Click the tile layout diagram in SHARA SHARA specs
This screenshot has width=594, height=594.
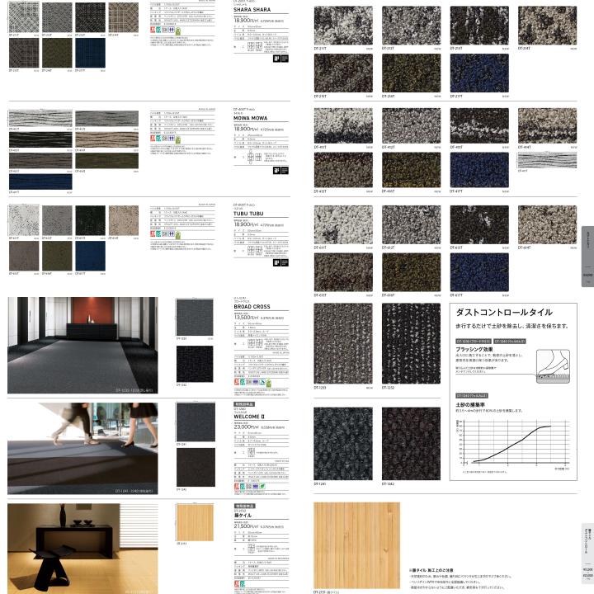pyautogui.click(x=255, y=46)
